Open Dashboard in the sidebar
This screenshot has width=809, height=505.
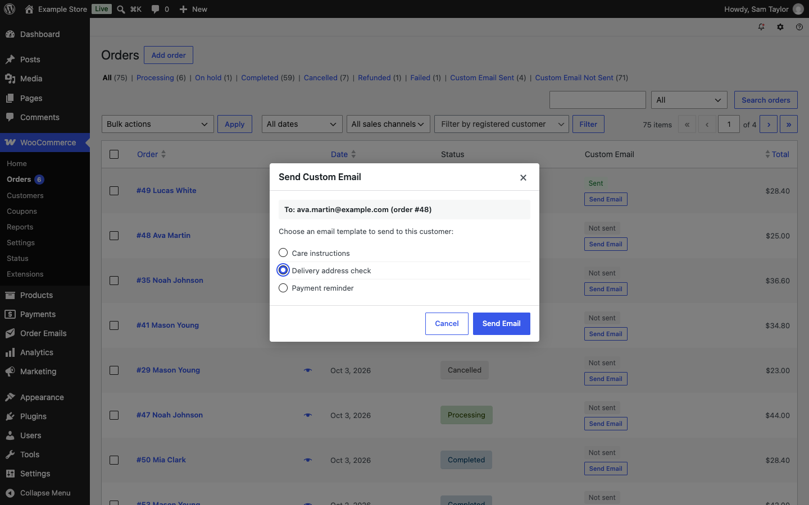click(45, 34)
